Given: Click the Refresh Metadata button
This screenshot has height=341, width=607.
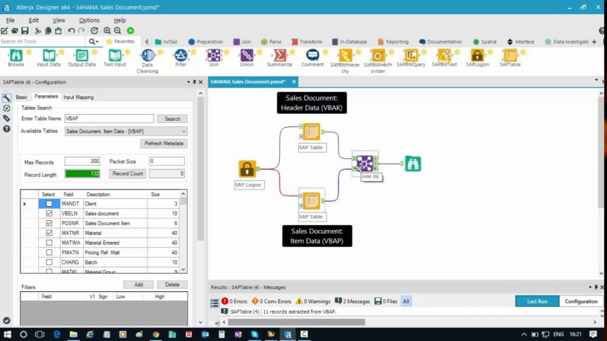Looking at the screenshot, I should click(x=164, y=143).
